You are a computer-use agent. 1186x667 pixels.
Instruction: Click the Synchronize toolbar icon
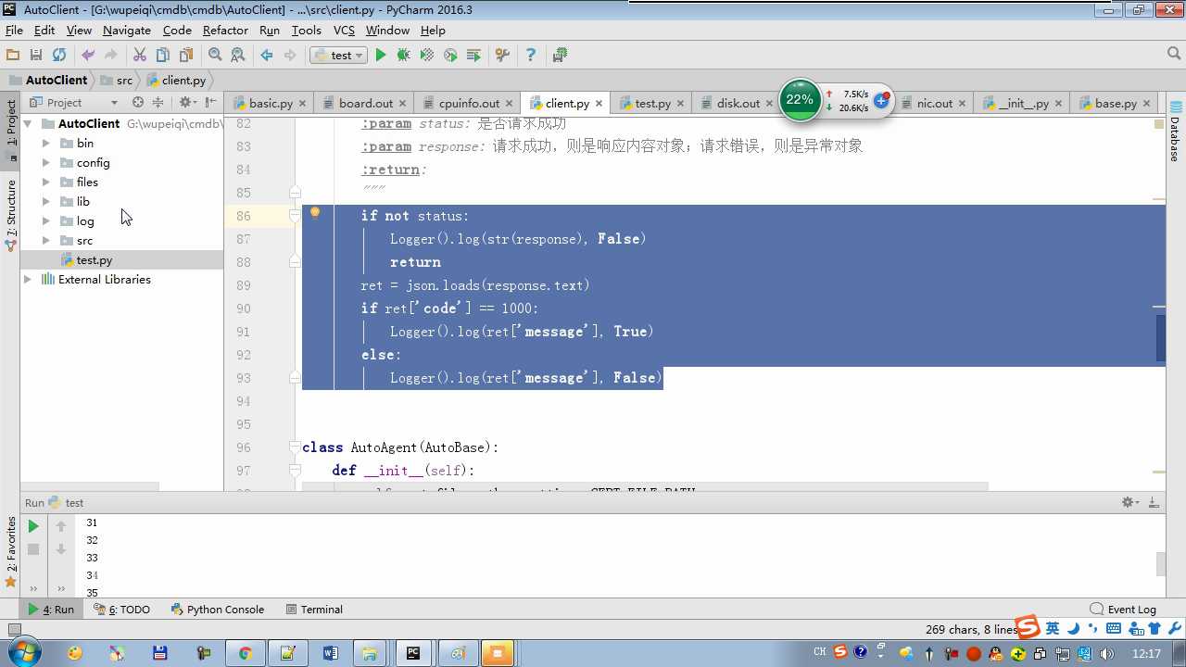click(x=59, y=56)
